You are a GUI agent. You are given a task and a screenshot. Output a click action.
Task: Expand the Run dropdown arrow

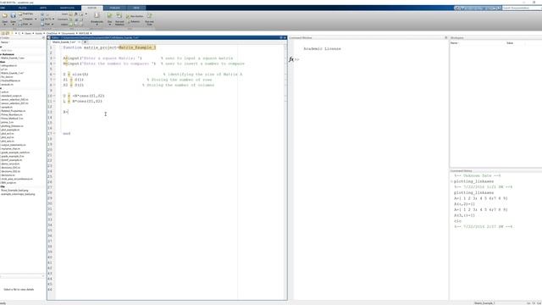(x=109, y=25)
